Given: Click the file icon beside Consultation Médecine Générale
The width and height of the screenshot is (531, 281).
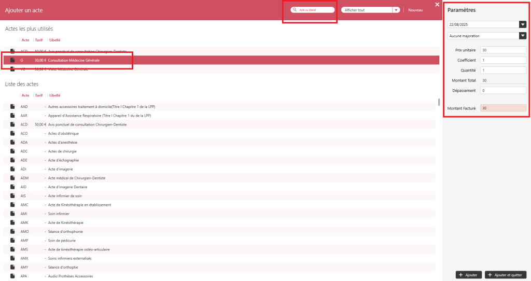Looking at the screenshot, I should pyautogui.click(x=12, y=61).
